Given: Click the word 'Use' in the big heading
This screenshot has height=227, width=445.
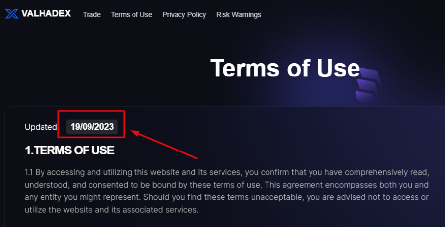Looking at the screenshot, I should point(339,68).
